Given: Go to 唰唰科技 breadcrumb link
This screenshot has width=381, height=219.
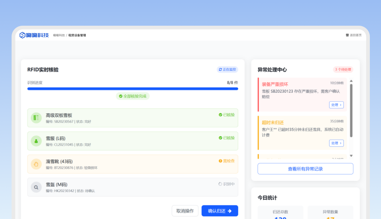Looking at the screenshot, I should 59,35.
